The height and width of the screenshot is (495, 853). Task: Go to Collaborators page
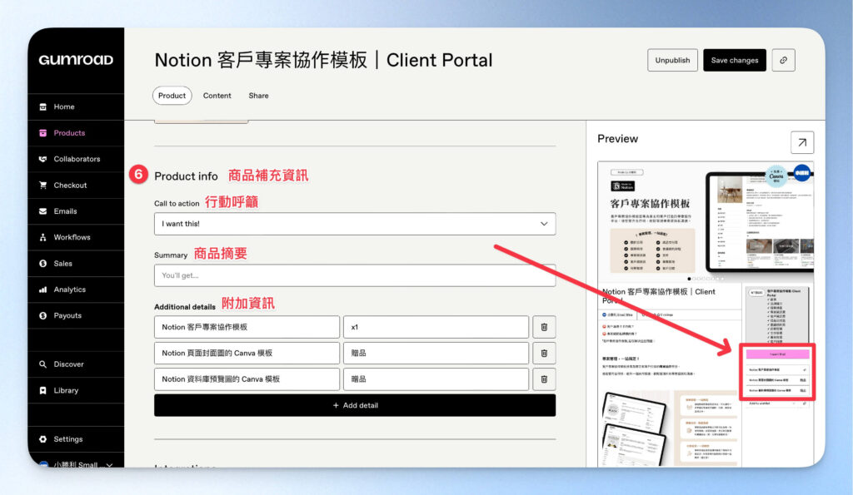click(x=76, y=159)
